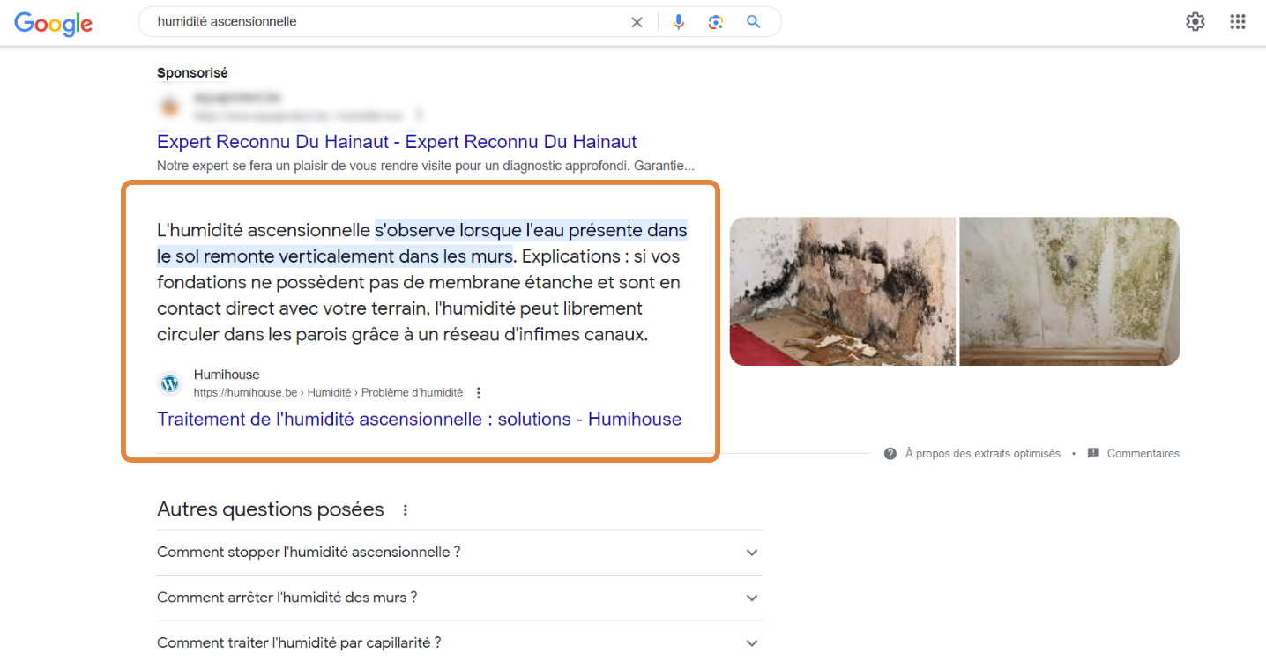Open Google Lens image search
This screenshot has height=661, width=1266.
[716, 22]
